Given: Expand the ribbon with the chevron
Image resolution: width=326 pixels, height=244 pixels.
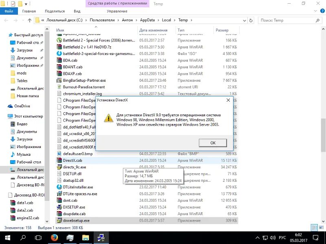Looking at the screenshot, I should (x=316, y=11).
